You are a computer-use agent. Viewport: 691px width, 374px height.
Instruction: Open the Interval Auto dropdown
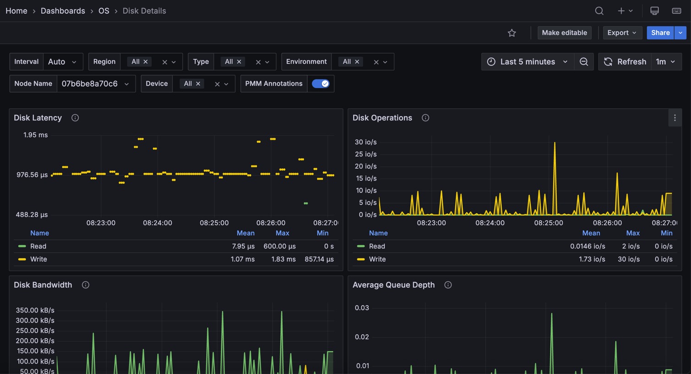pos(63,62)
